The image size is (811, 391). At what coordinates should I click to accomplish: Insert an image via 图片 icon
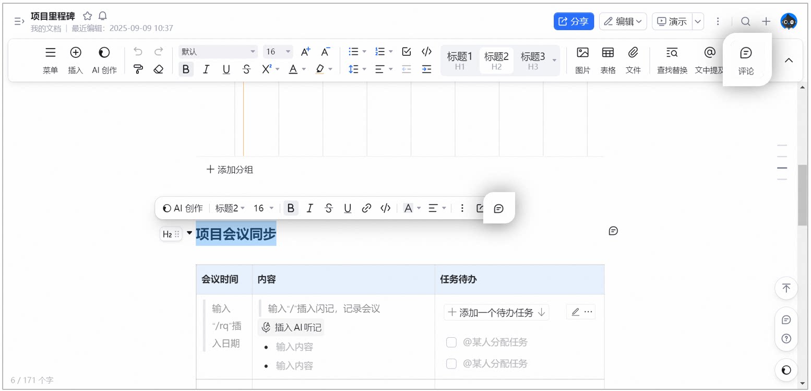click(582, 60)
